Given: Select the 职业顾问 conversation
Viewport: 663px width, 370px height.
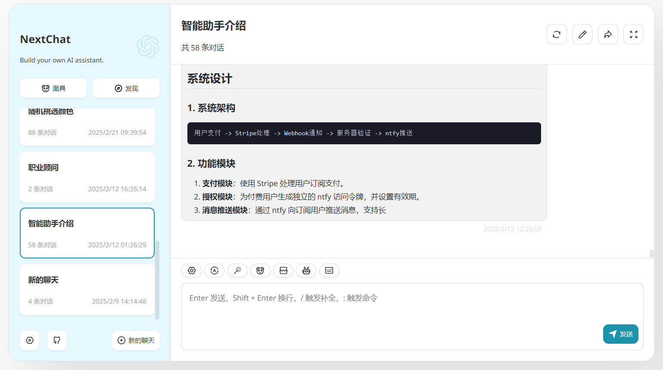Looking at the screenshot, I should 87,177.
